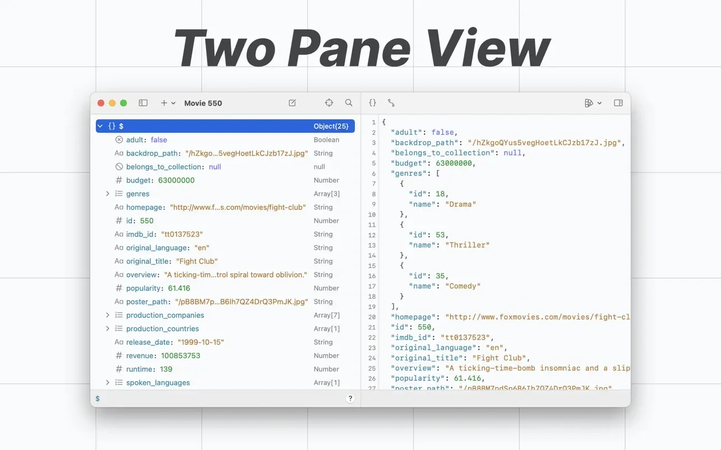The image size is (721, 450).
Task: Open search with the magnifier icon
Action: pos(349,103)
